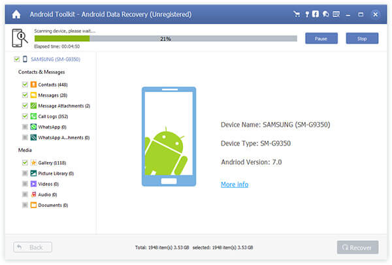Open the More info link
Viewport: 392px width, 265px height.
pyautogui.click(x=234, y=185)
